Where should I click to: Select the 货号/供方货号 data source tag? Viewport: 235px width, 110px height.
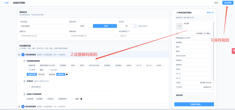pos(94,65)
